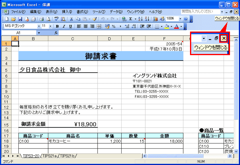This screenshot has height=165, width=240.
Task: Open the 書式(O) menu
Action: click(x=82, y=12)
